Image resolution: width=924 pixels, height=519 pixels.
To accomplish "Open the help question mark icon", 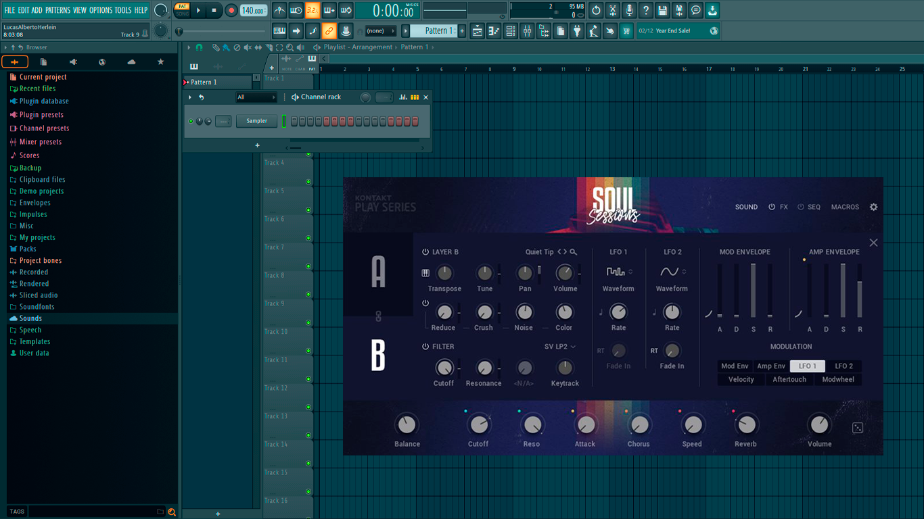I will [646, 10].
